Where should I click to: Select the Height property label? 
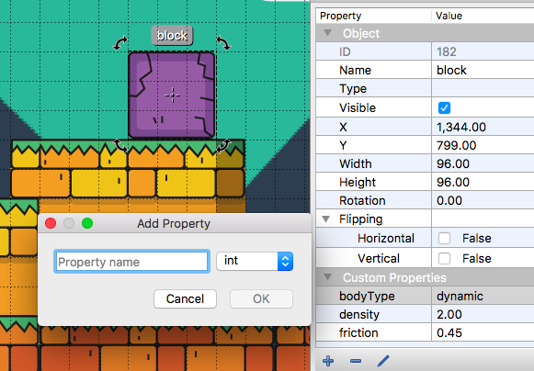coord(358,182)
